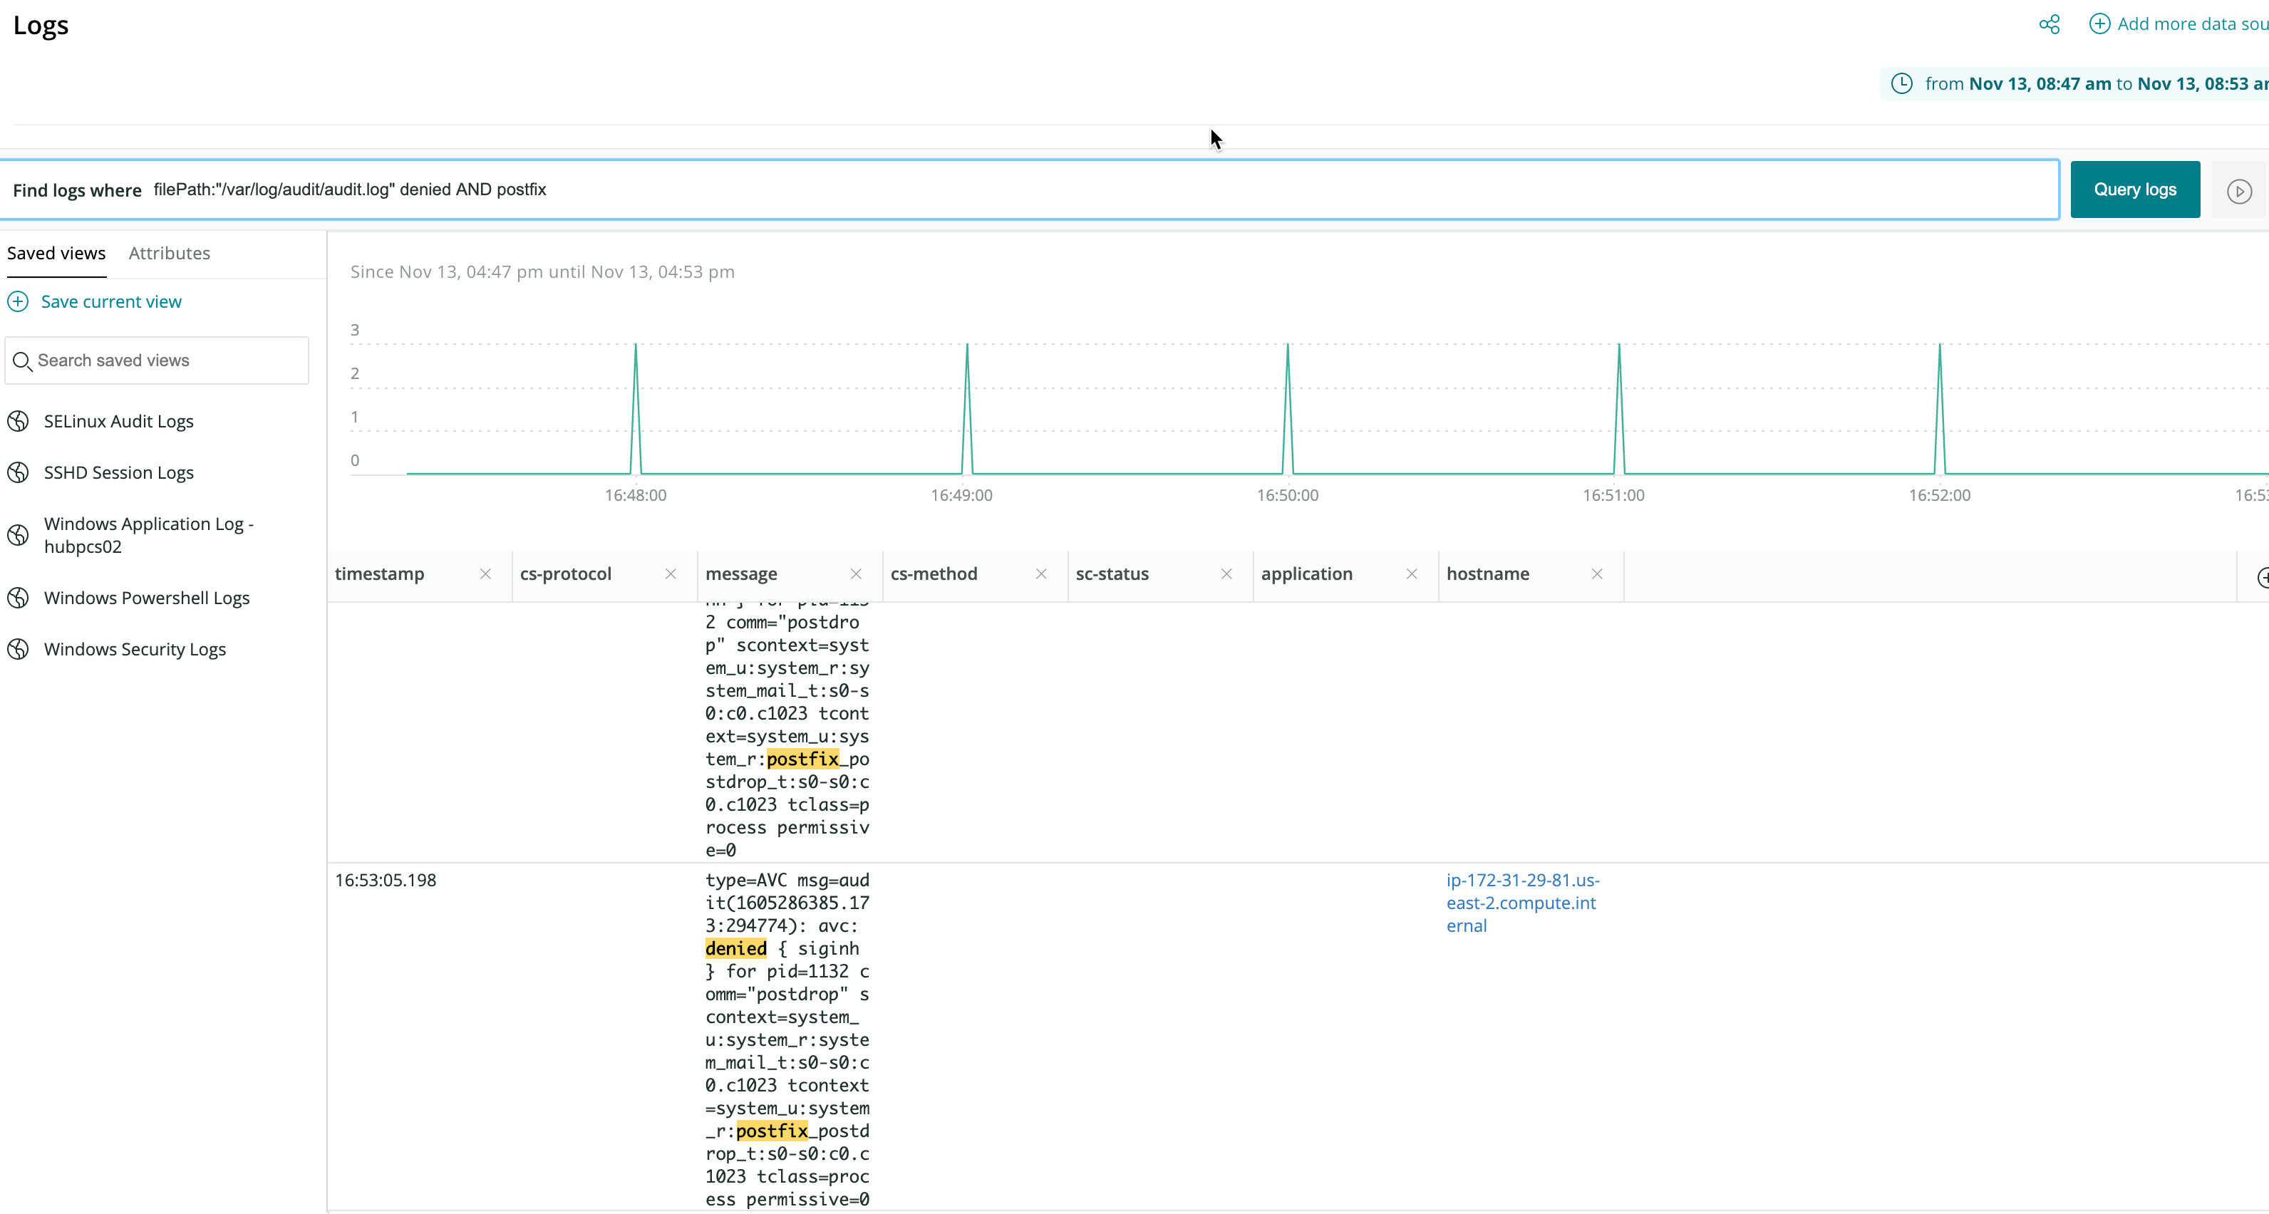Click the Logs page title
The height and width of the screenshot is (1214, 2269).
41,26
